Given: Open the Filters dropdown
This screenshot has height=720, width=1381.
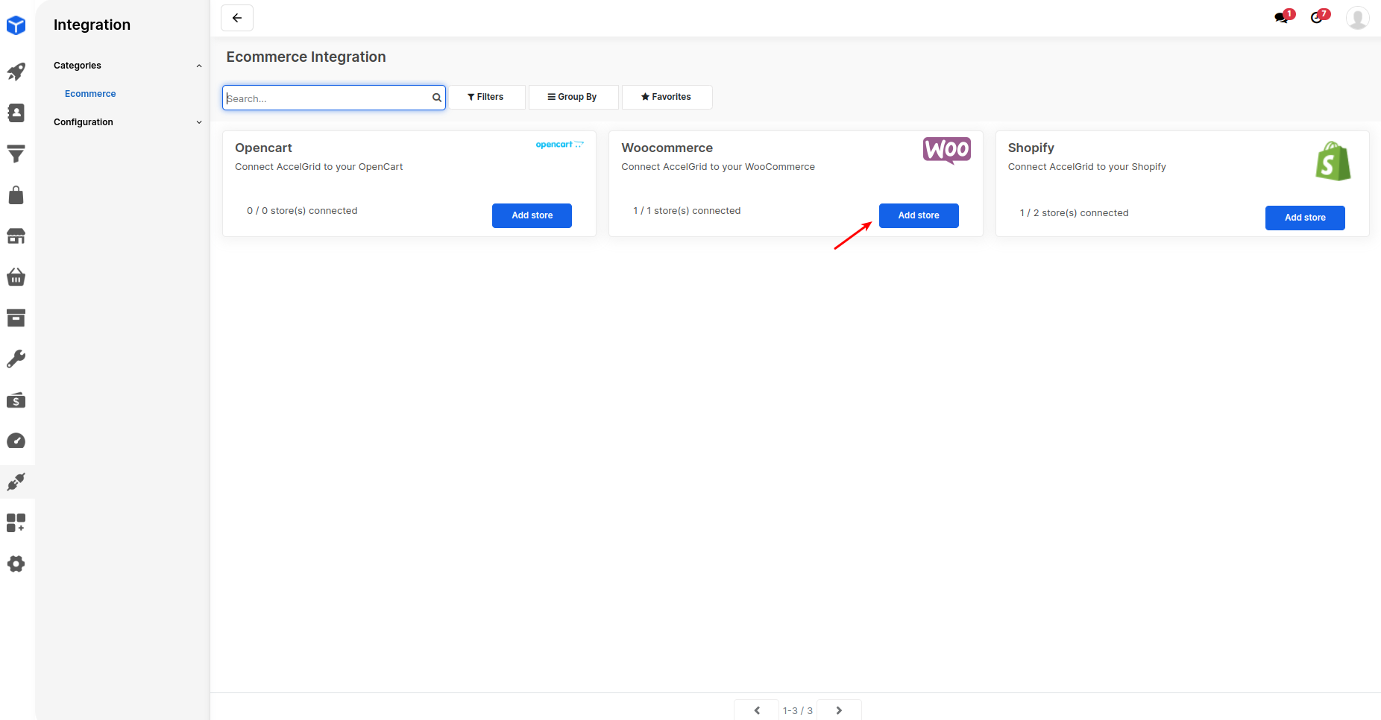Looking at the screenshot, I should 486,97.
